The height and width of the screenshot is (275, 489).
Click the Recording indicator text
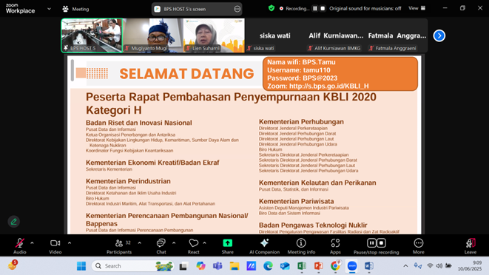(x=297, y=8)
